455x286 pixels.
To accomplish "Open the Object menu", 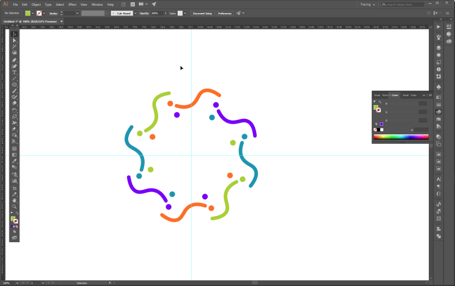I will (x=36, y=5).
